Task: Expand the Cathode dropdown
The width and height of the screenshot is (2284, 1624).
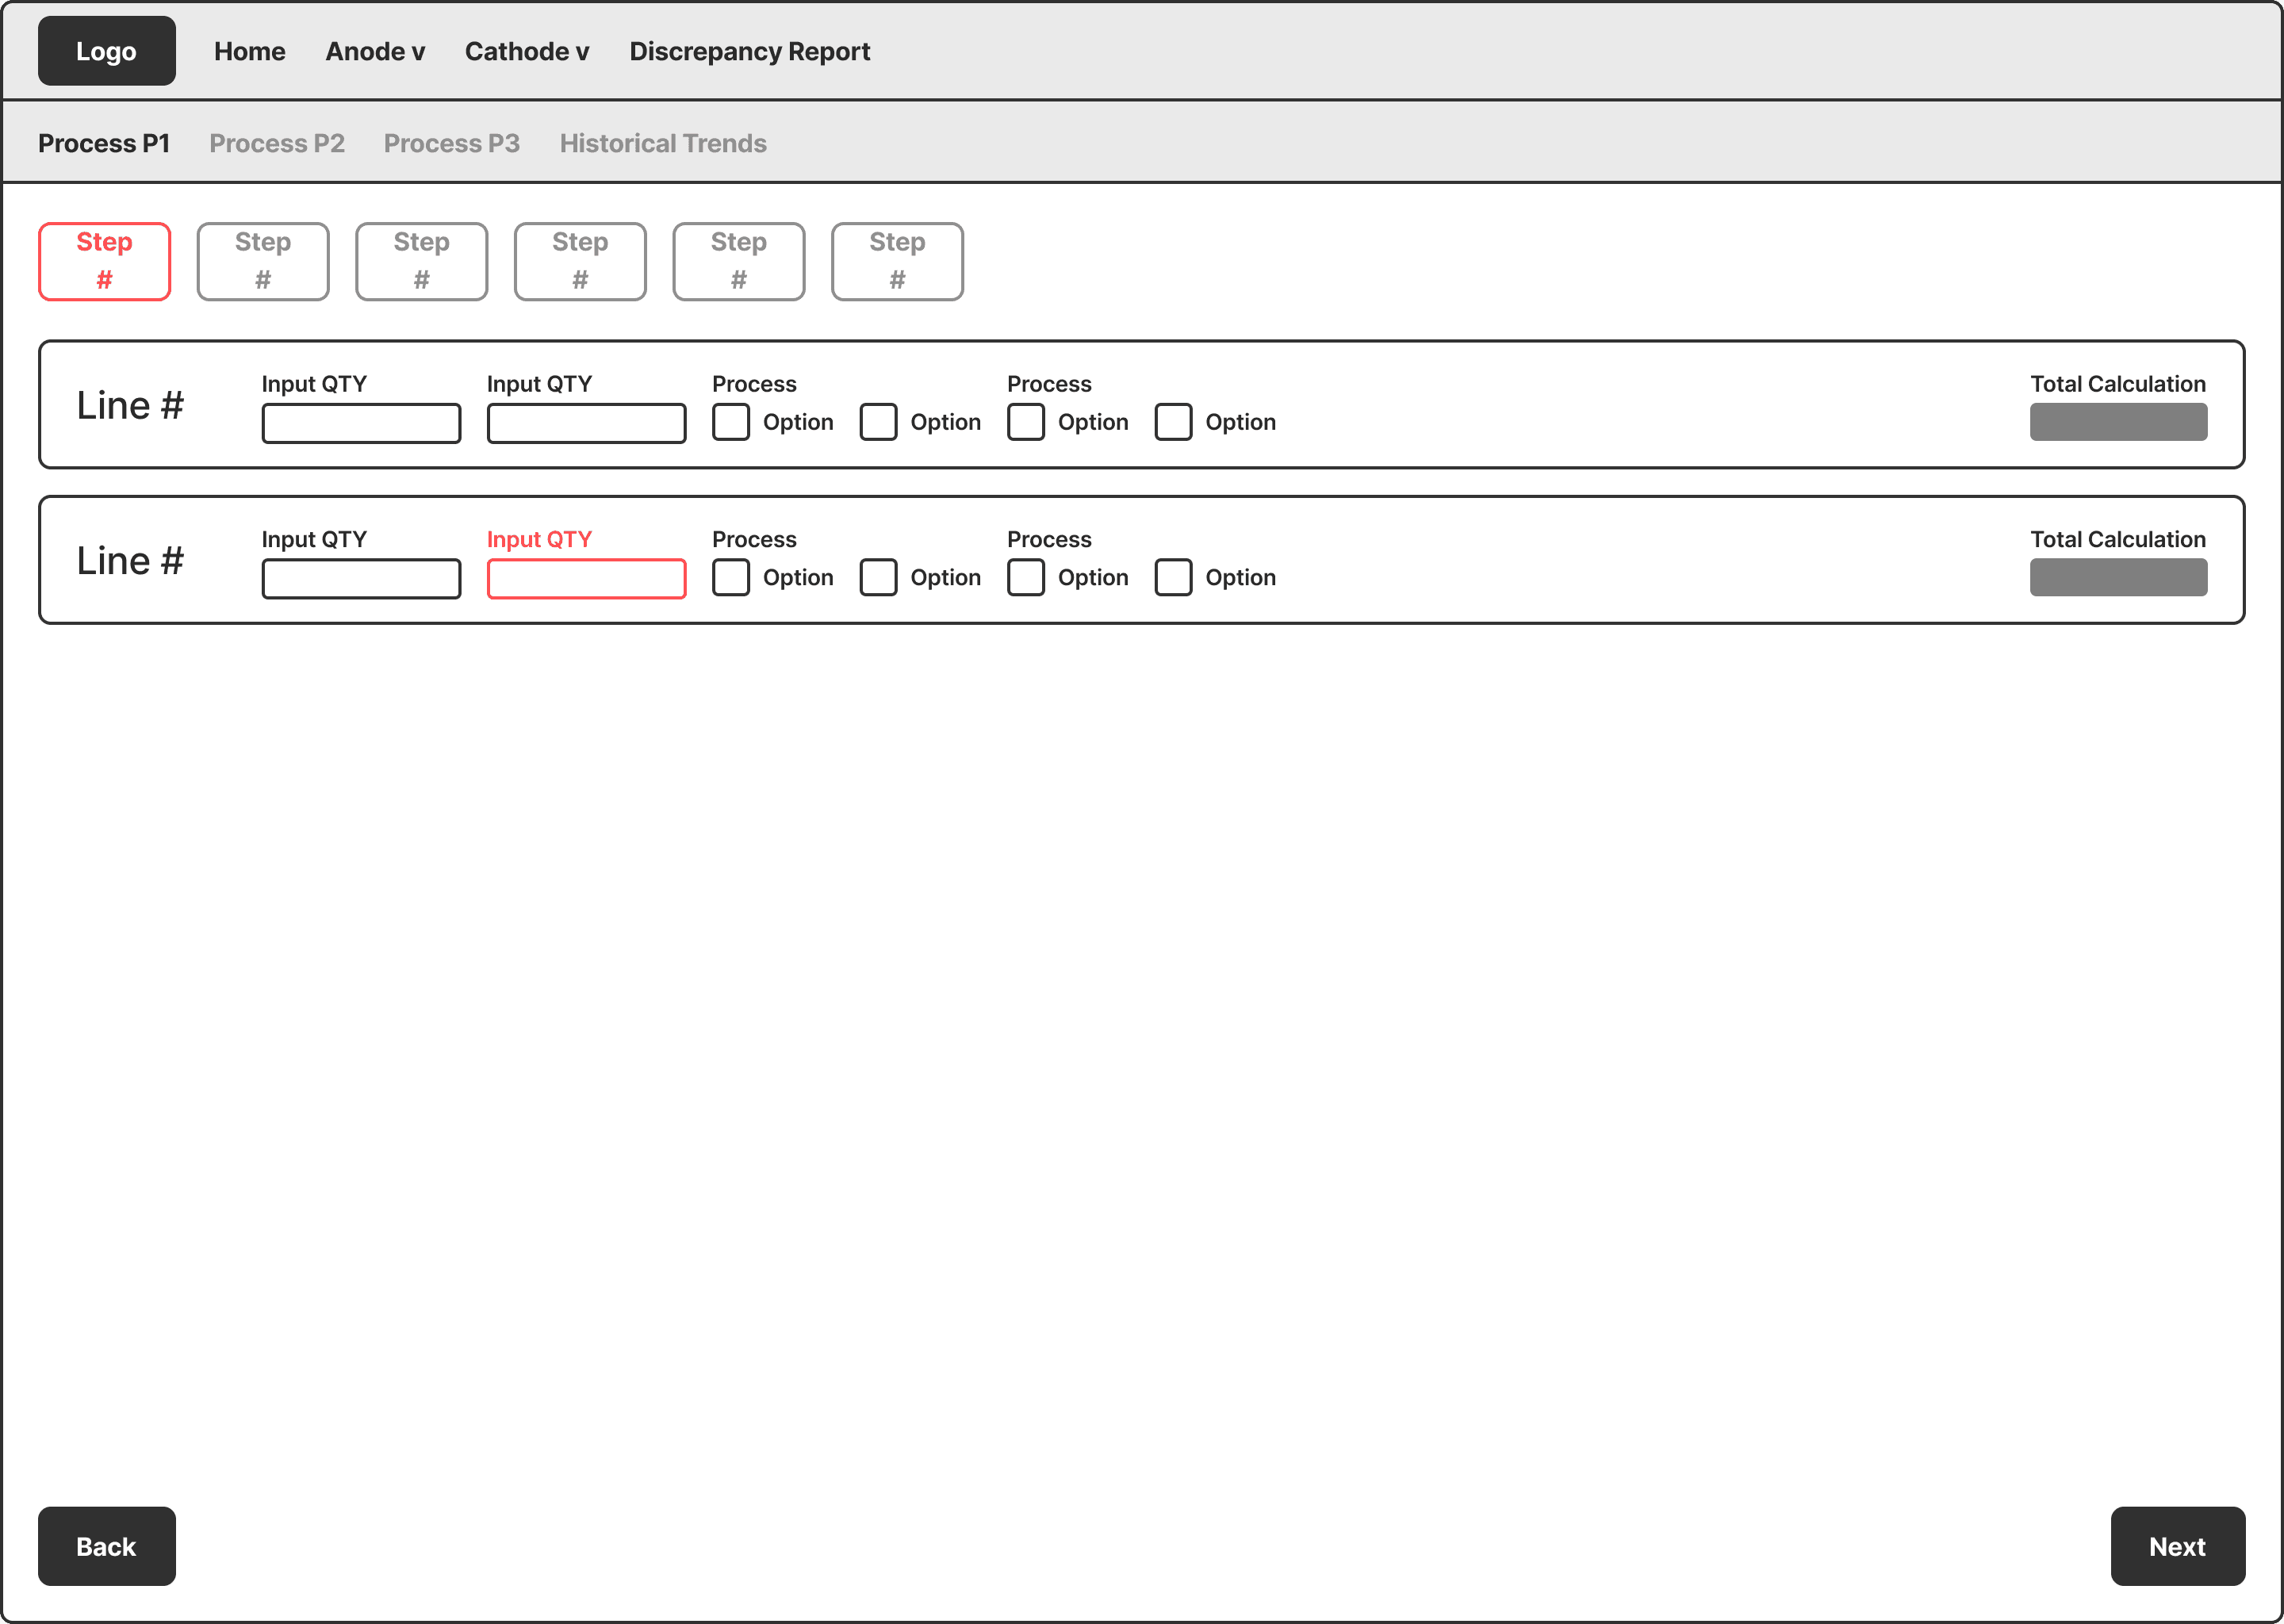Action: [527, 51]
